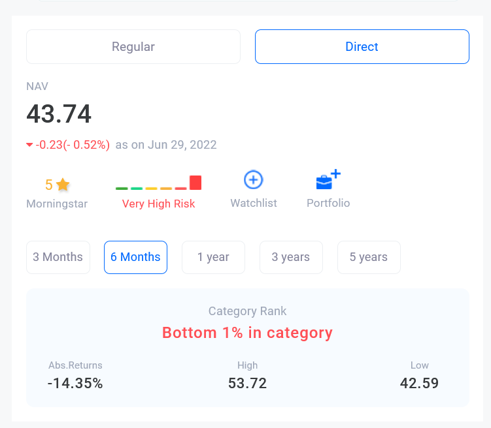Select the 6 Months period
The image size is (491, 428).
[135, 257]
